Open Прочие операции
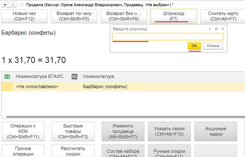Image resolution: width=245 pixels, height=157 pixels. pos(23,151)
